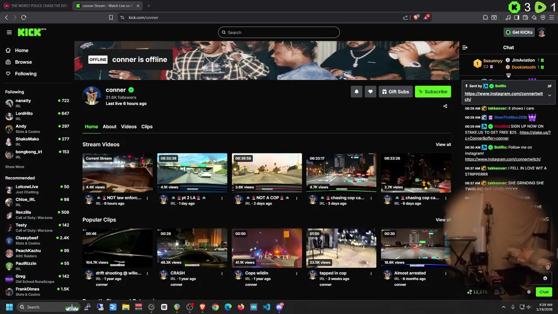Screen dimensions: 558x314
Task: Open the Get KICKs button
Action: click(518, 32)
